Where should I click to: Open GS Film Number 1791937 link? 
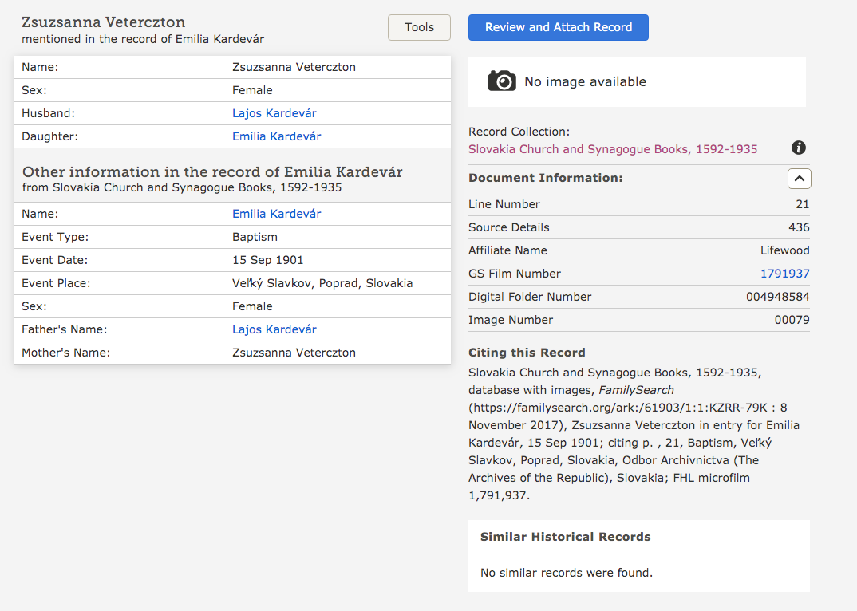pos(784,274)
